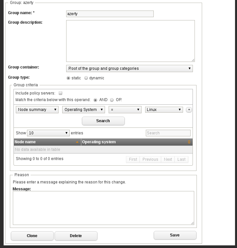Open the Group container dropdown
Image resolution: width=237 pixels, height=248 pixels.
(129, 69)
